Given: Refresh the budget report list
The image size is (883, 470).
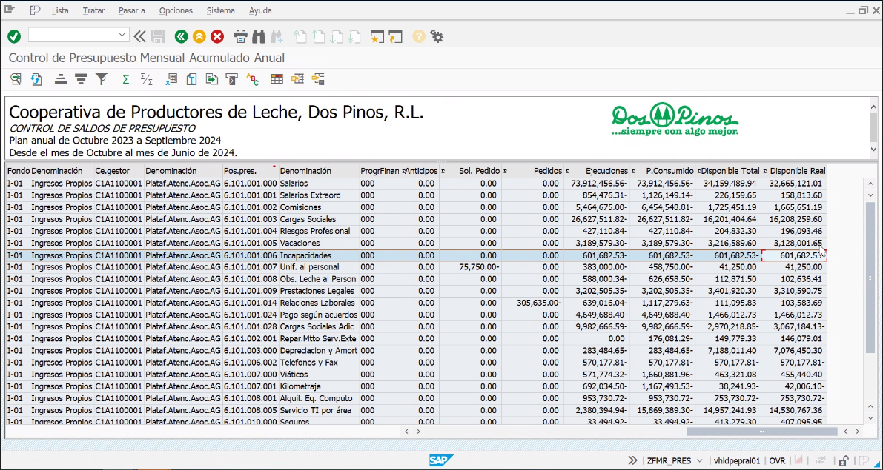Looking at the screenshot, I should coord(36,79).
